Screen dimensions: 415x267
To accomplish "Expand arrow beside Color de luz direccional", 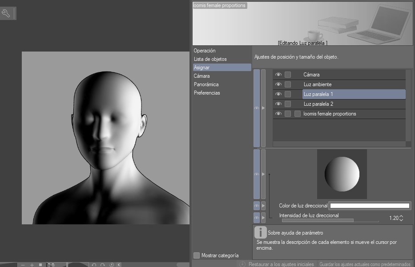I will 263,206.
